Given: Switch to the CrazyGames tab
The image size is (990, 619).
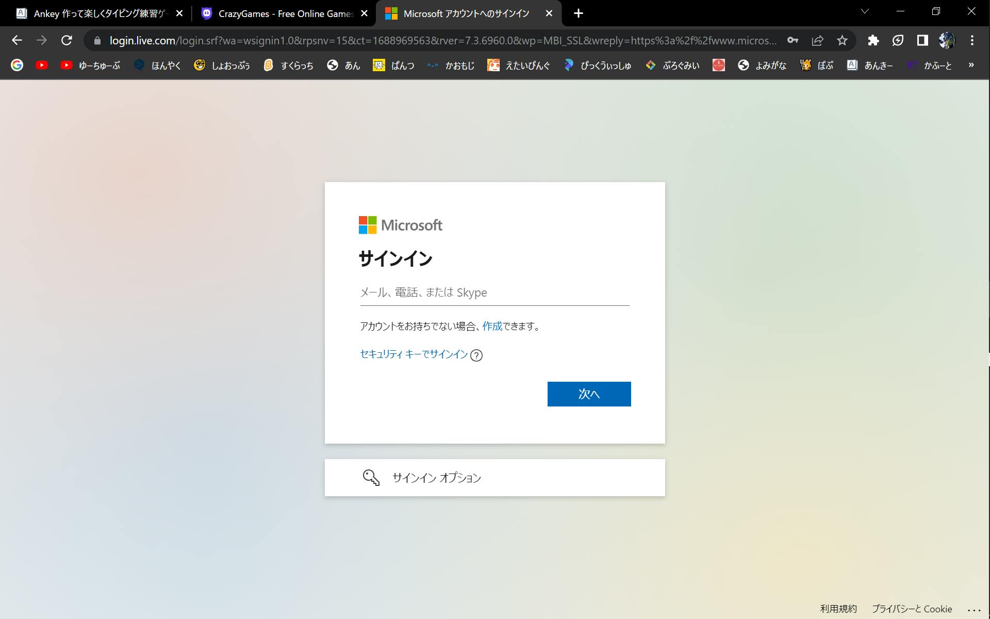Looking at the screenshot, I should point(285,14).
